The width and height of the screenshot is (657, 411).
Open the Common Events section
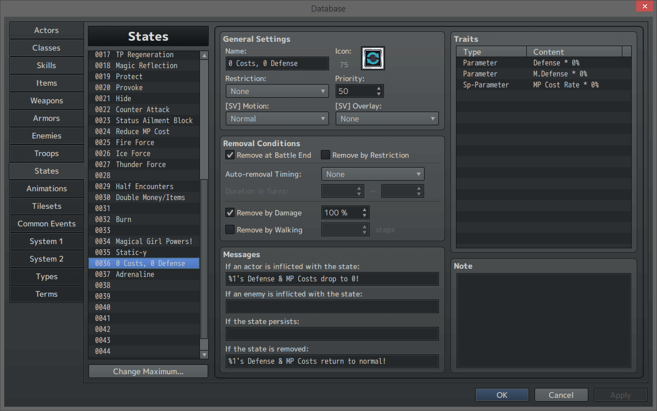(x=46, y=224)
